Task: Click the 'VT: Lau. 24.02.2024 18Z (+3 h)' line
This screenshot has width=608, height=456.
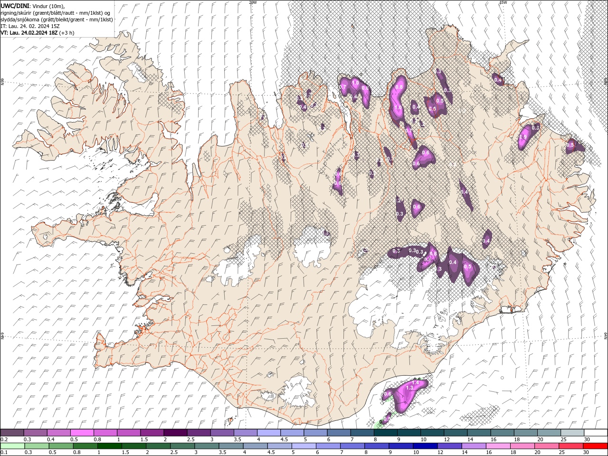Action: coord(37,33)
